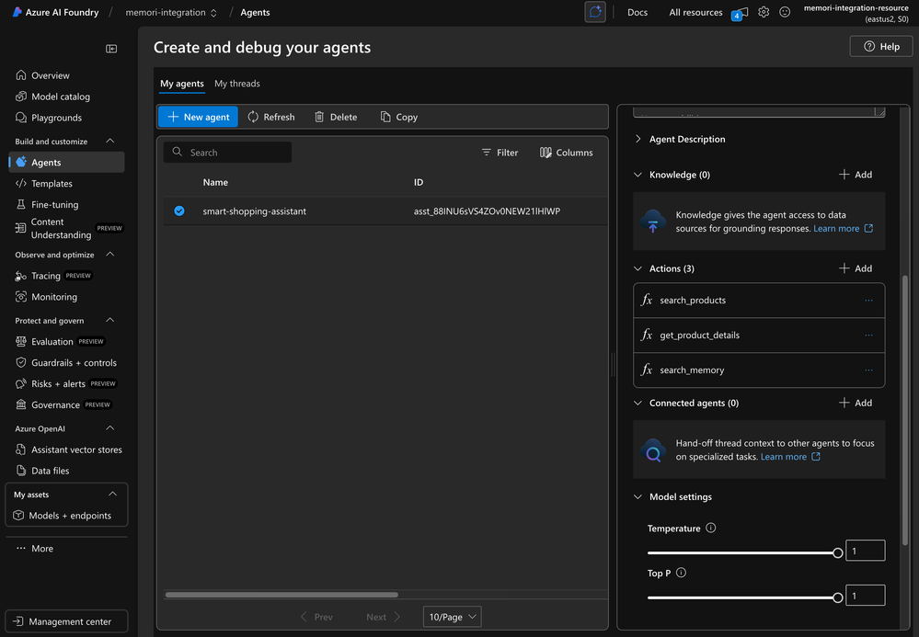Open the settings gear icon
Viewport: 919px width, 637px height.
pyautogui.click(x=764, y=12)
